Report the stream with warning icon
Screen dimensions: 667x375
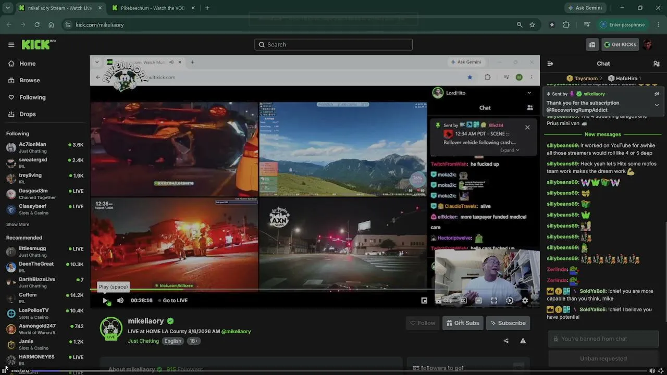(523, 341)
